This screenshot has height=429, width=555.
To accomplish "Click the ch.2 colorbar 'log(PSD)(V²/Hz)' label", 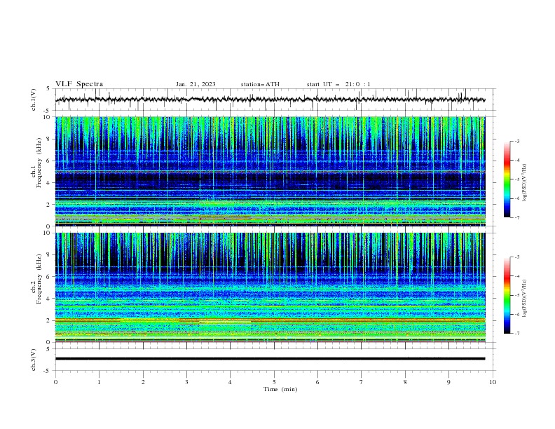I will point(525,298).
